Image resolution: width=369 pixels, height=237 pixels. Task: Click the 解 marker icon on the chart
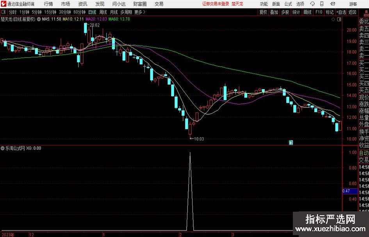pyautogui.click(x=291, y=142)
